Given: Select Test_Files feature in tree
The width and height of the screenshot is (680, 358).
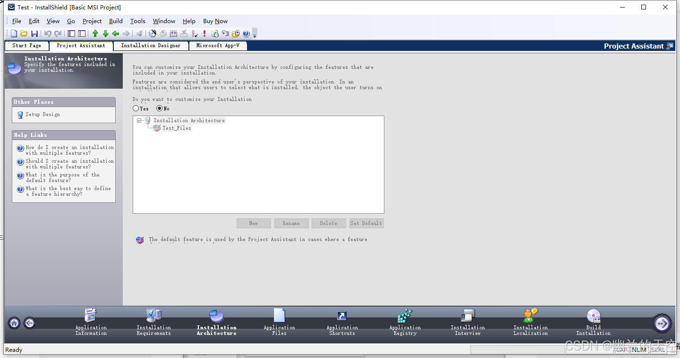Looking at the screenshot, I should (x=177, y=128).
